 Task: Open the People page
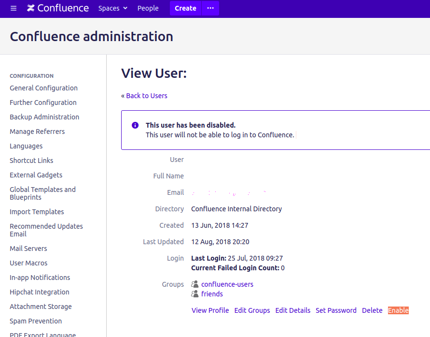(x=148, y=8)
